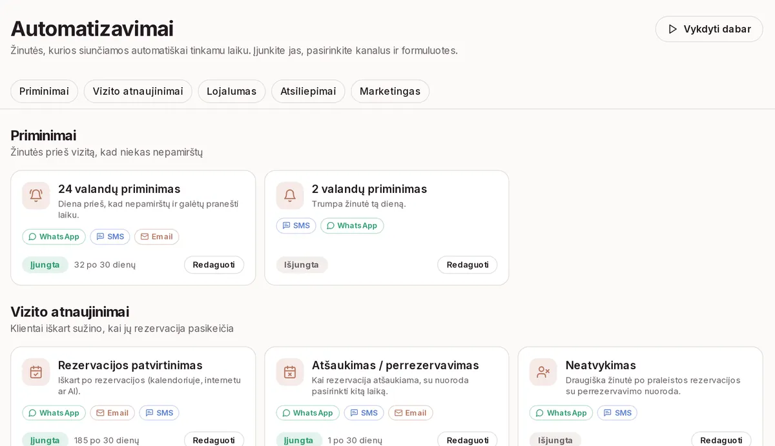Click the 'Atšaukimas / perrezervavimas' title
The image size is (775, 446).
(x=395, y=365)
